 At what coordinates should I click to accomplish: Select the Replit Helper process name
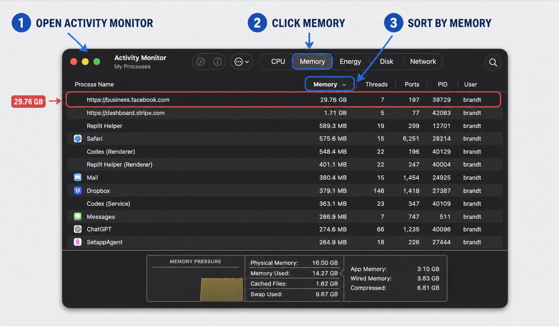click(x=105, y=126)
